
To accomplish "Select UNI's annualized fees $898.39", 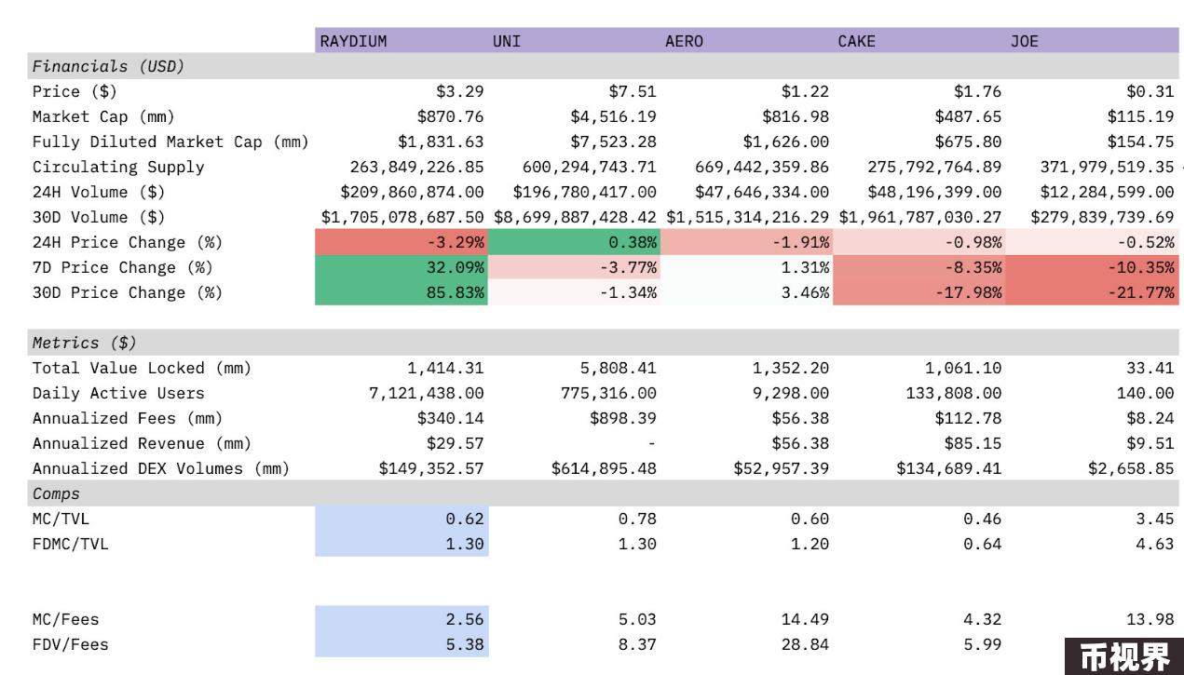I will coord(623,418).
